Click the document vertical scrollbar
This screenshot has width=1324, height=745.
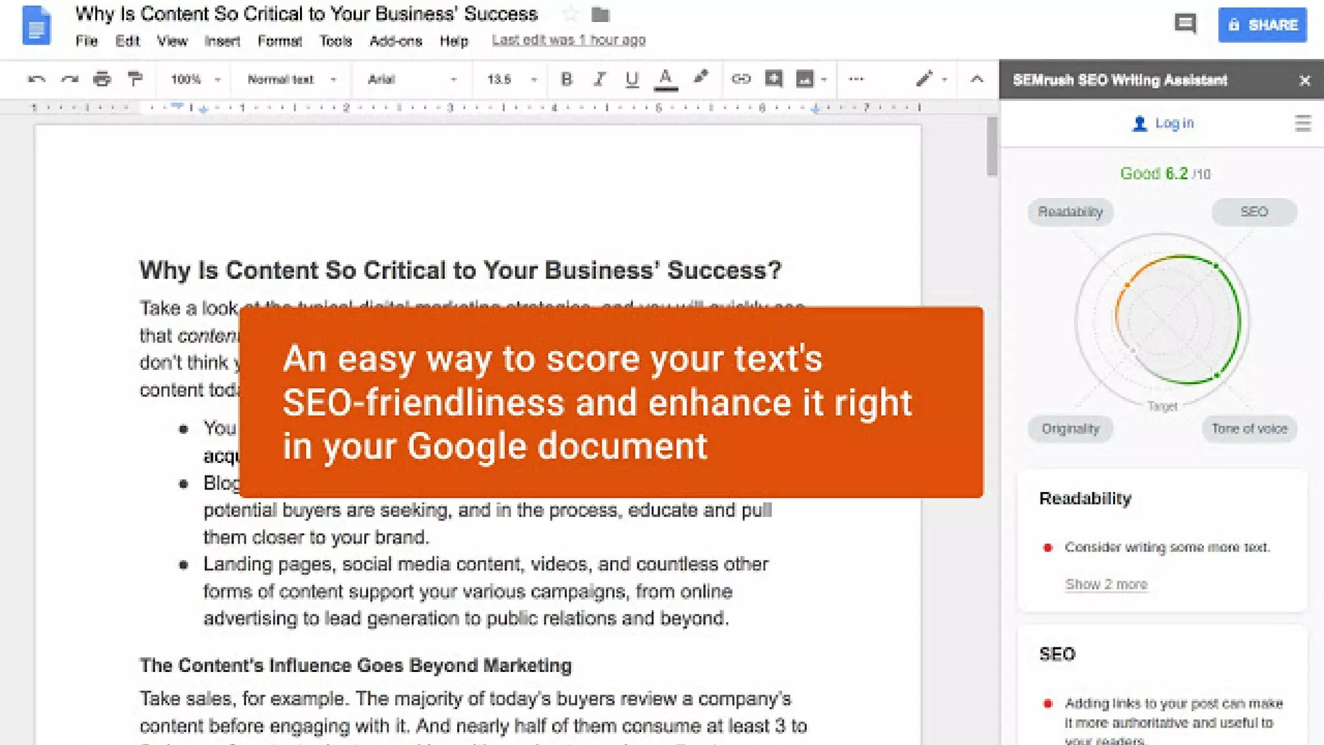(x=992, y=147)
